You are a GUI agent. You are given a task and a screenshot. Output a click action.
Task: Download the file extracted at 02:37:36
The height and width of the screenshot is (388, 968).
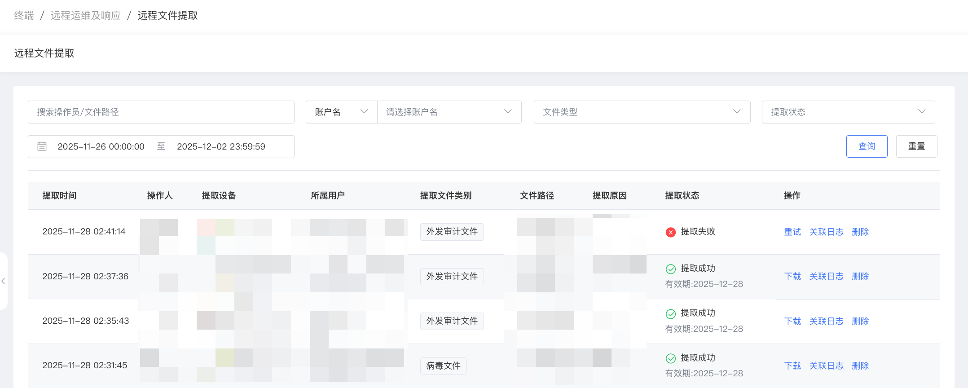coord(792,276)
